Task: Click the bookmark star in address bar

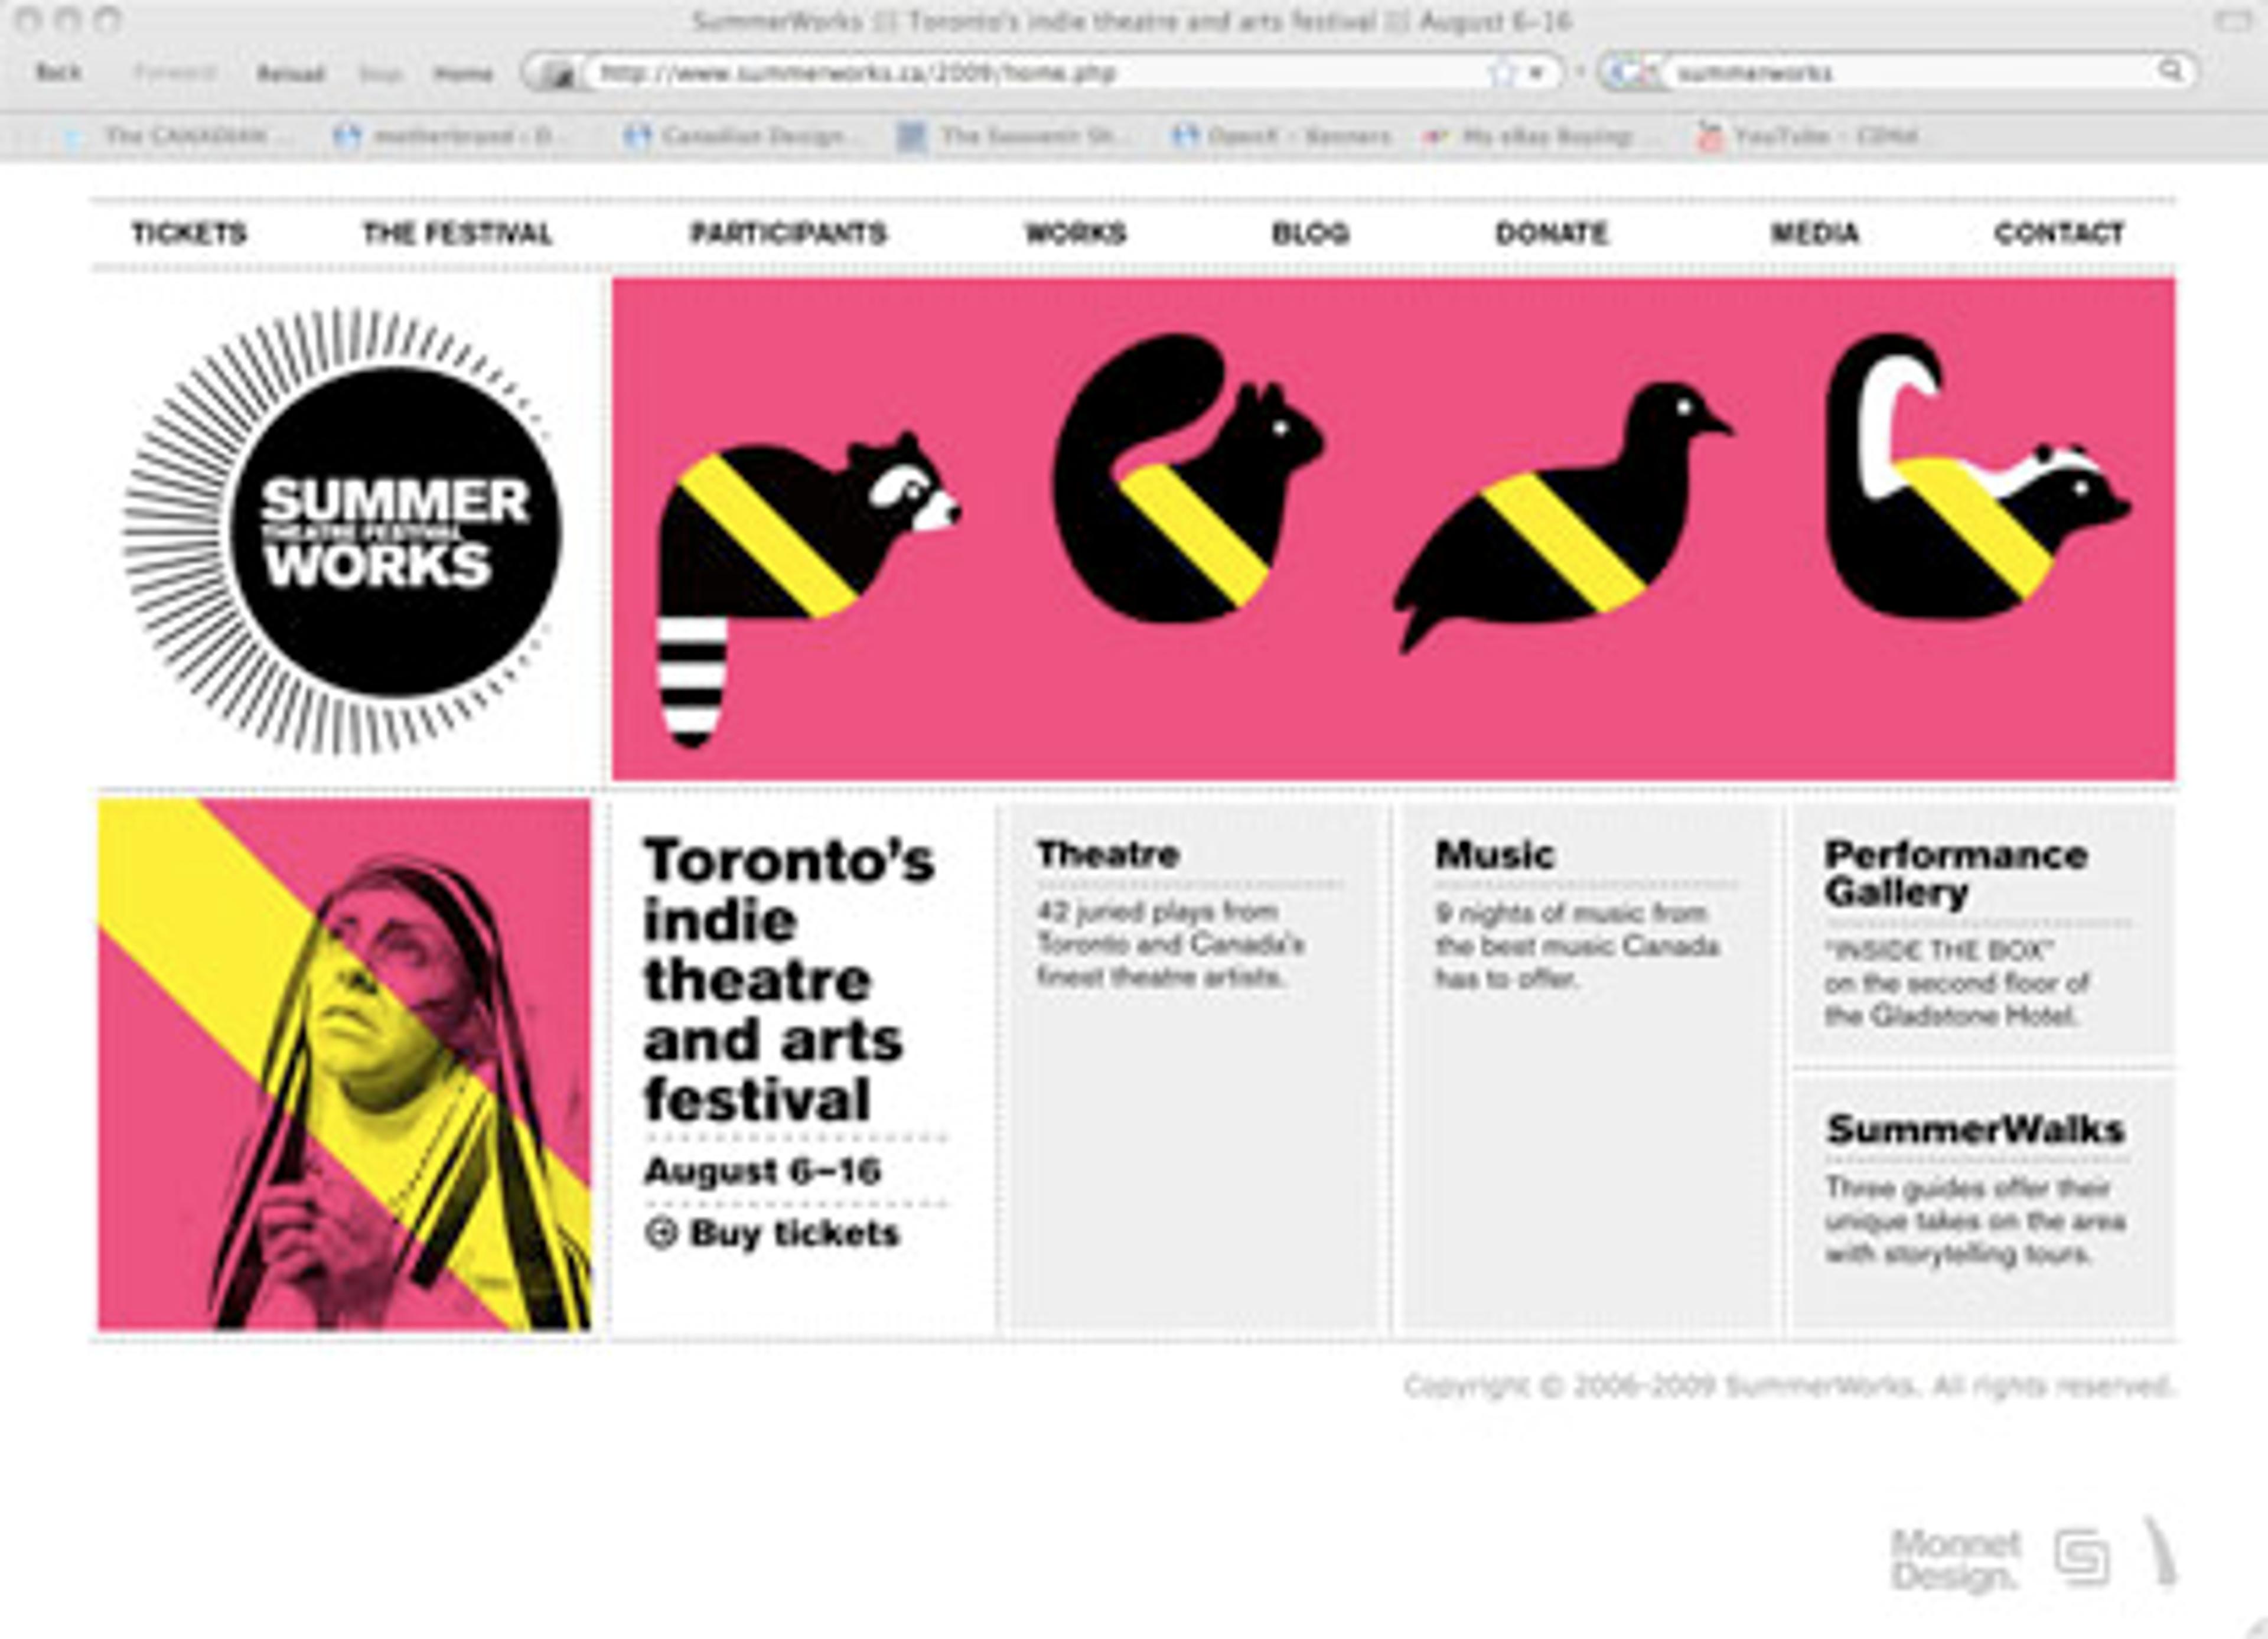Action: click(1502, 73)
